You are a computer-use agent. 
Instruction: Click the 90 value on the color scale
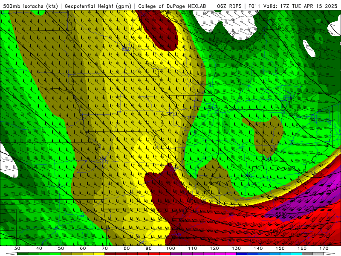[x=149, y=248]
